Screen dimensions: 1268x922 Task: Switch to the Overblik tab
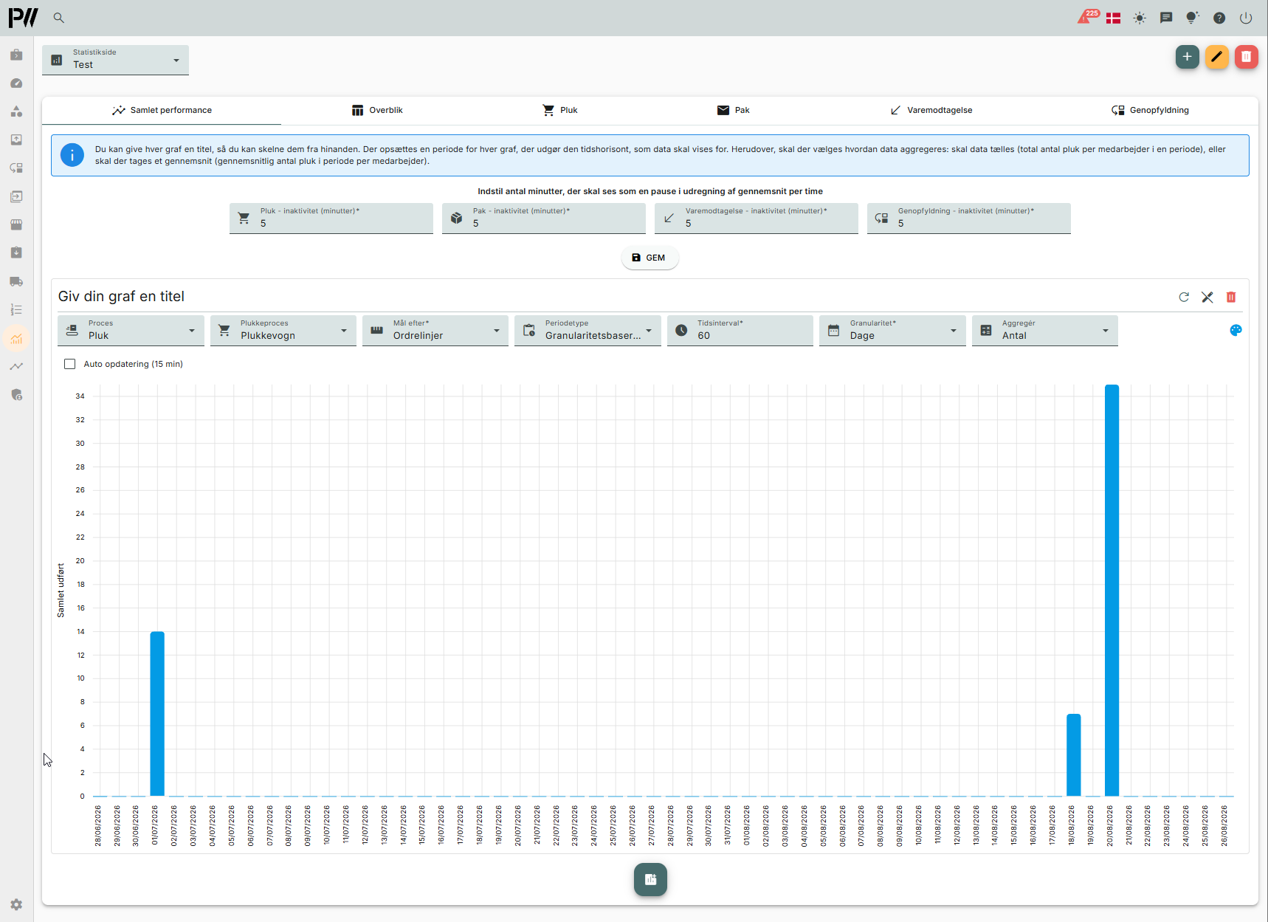pyautogui.click(x=377, y=110)
